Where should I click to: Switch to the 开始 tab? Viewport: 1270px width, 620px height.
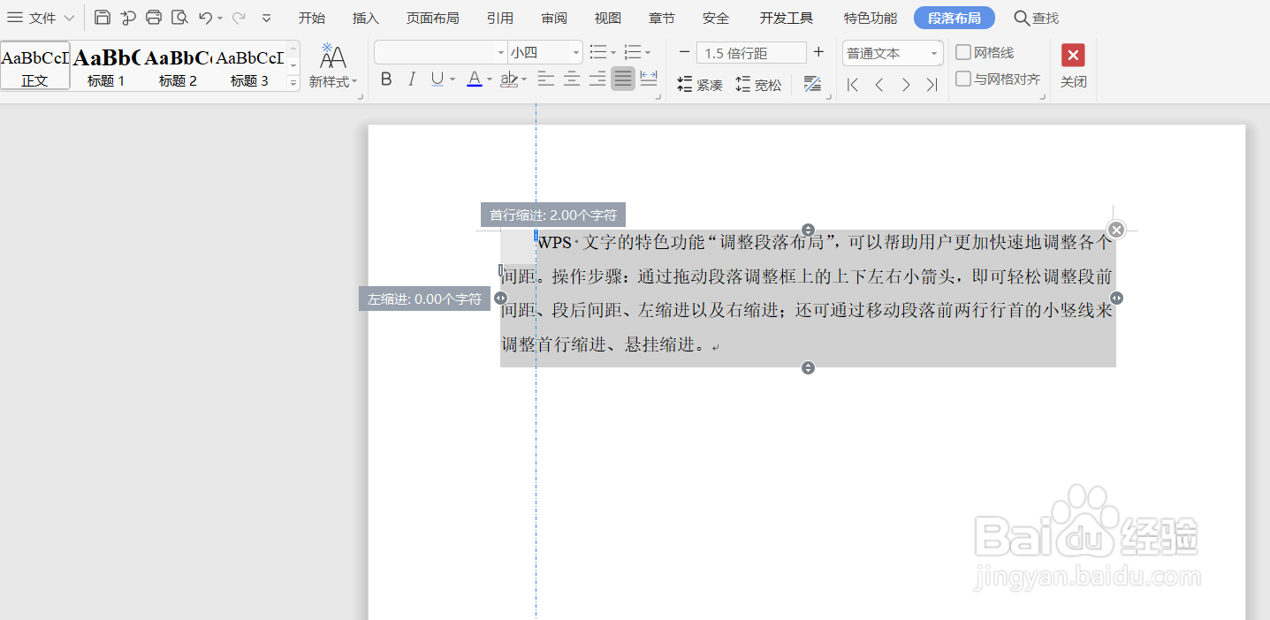pos(311,18)
